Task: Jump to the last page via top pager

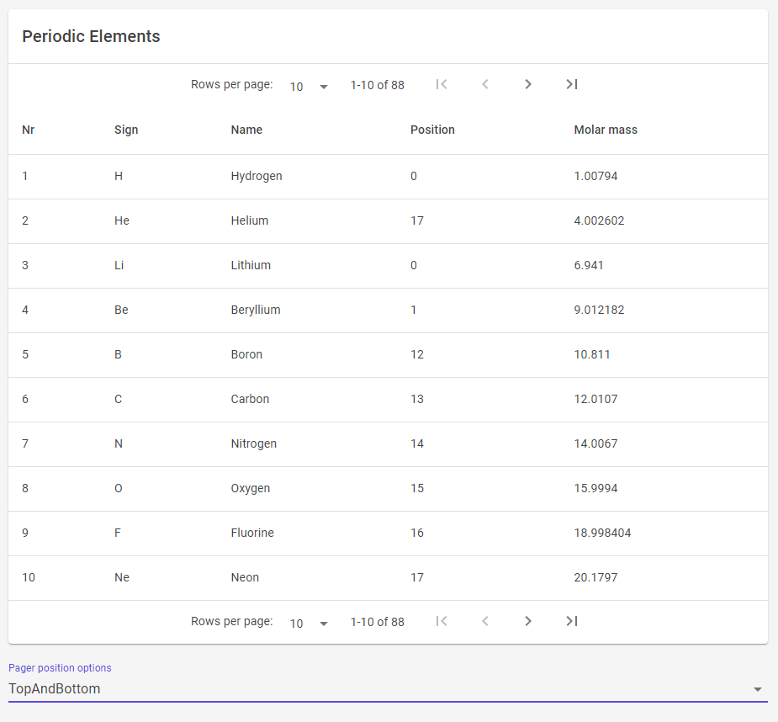Action: pos(571,84)
